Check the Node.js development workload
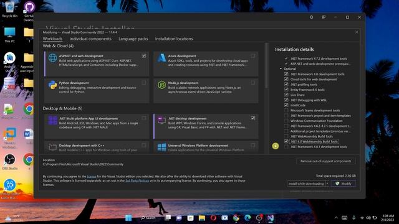 pos(252,83)
